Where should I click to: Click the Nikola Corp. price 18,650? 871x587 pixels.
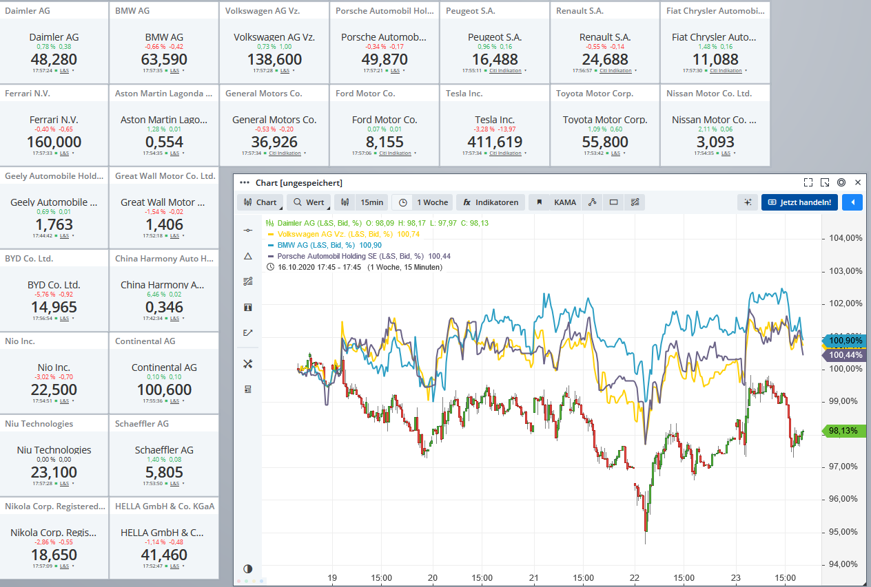54,555
